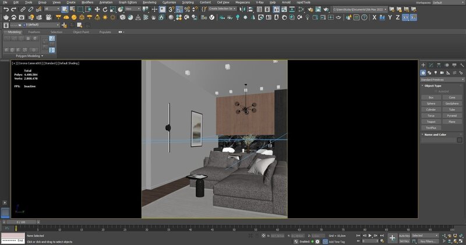466x245 pixels.
Task: Switch to the Freeform ribbon tab
Action: coord(34,32)
